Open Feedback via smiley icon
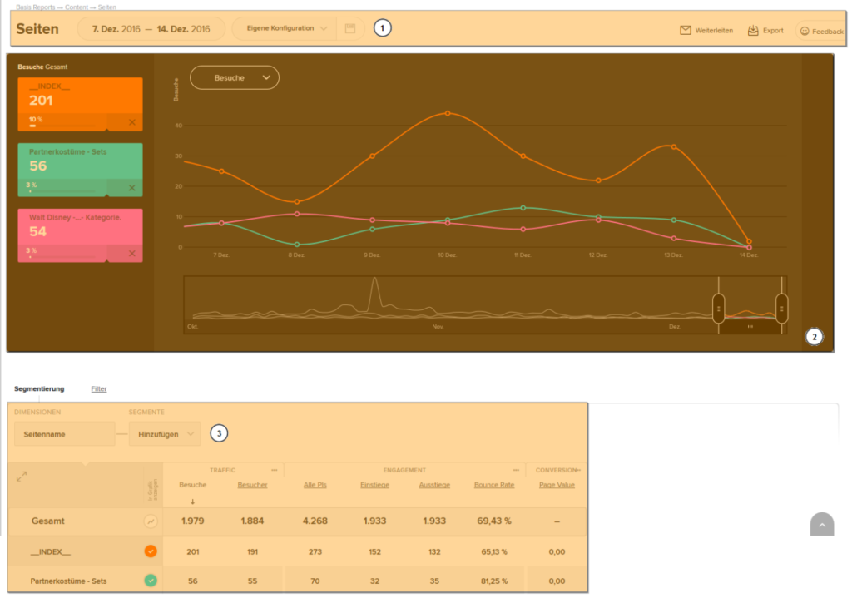Screen dimensions: 852x598 [x=805, y=31]
